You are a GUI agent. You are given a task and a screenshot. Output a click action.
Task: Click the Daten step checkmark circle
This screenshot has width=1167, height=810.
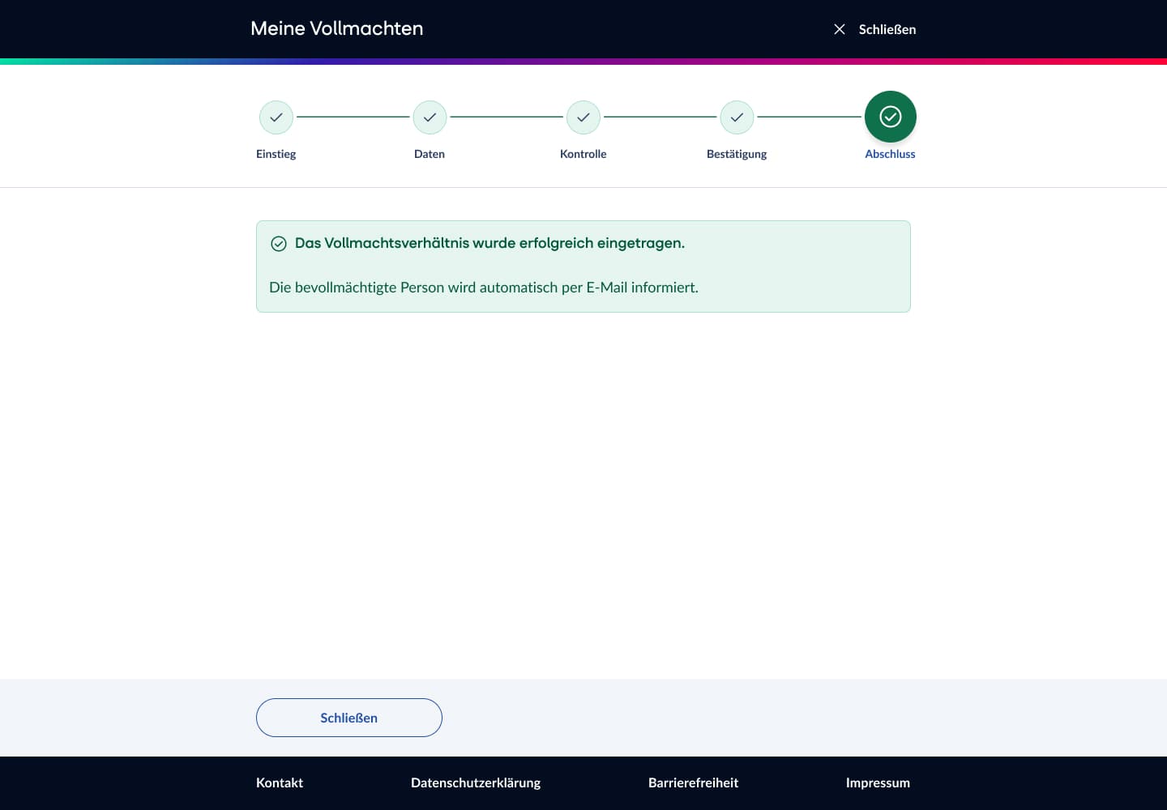430,117
